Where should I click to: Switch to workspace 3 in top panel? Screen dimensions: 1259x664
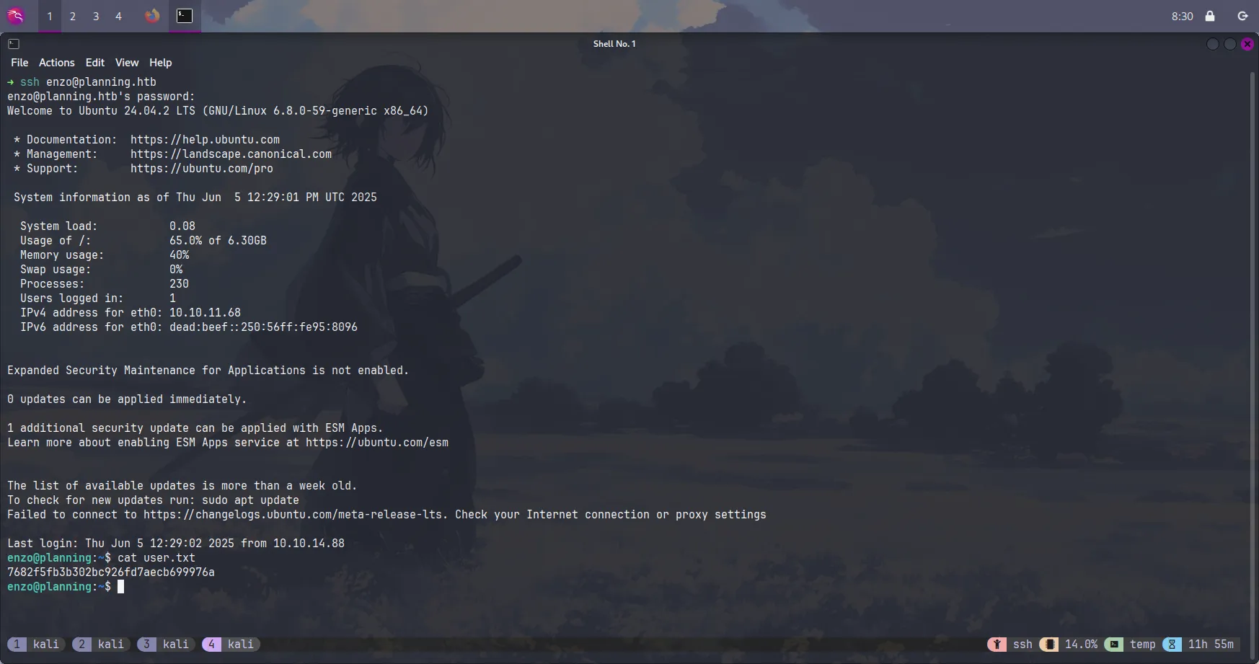coord(96,16)
